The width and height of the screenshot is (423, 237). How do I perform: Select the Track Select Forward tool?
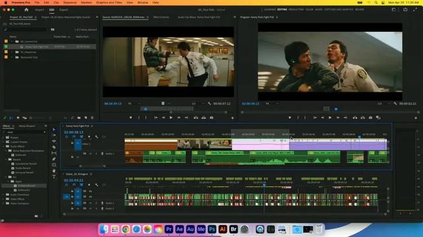(x=54, y=136)
